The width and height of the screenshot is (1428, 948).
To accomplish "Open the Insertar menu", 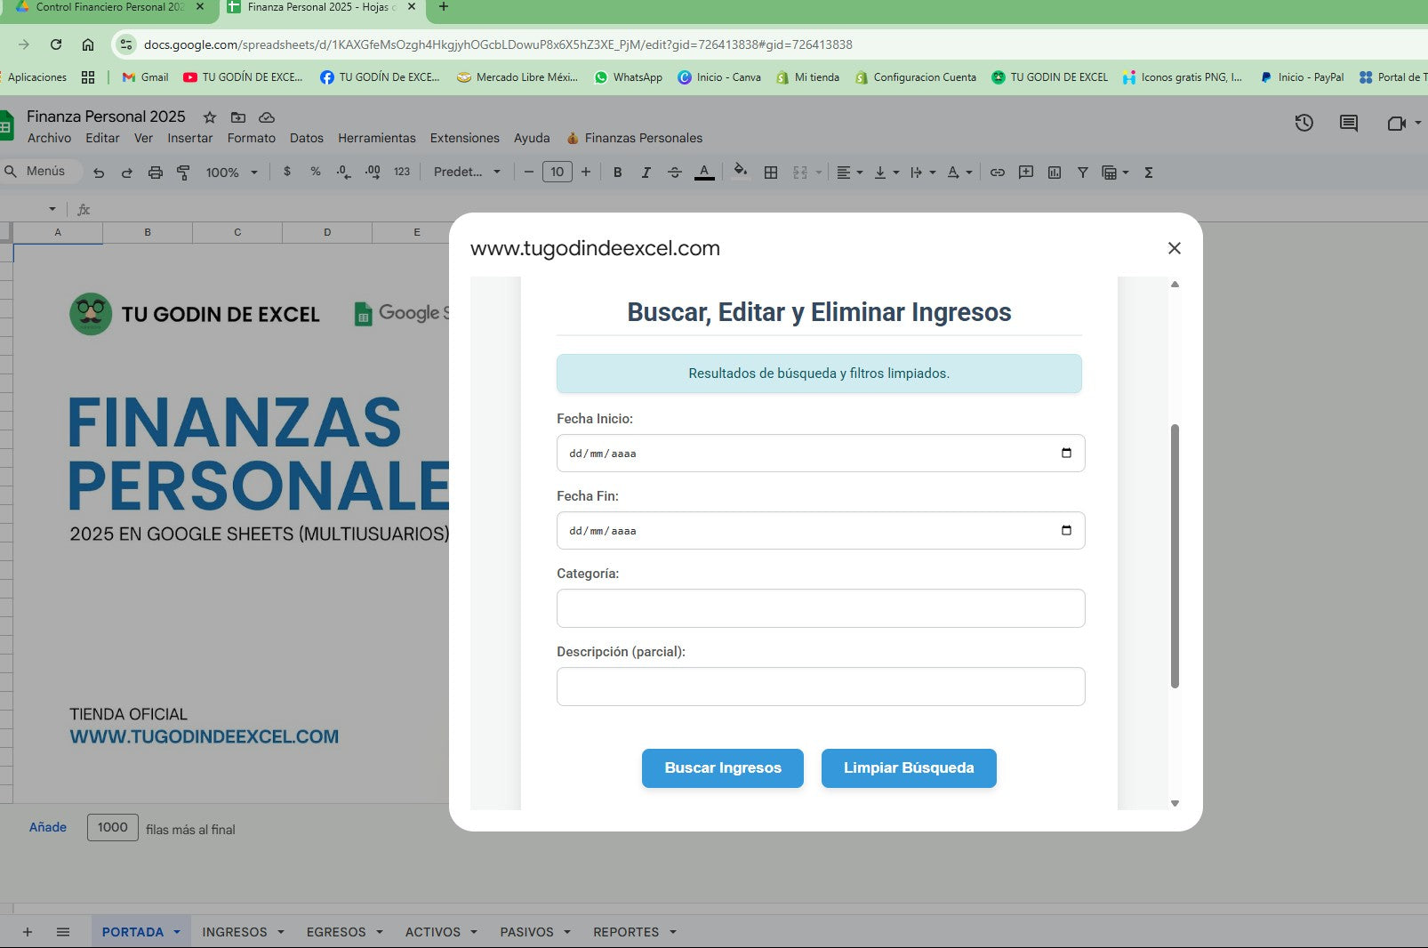I will point(190,138).
